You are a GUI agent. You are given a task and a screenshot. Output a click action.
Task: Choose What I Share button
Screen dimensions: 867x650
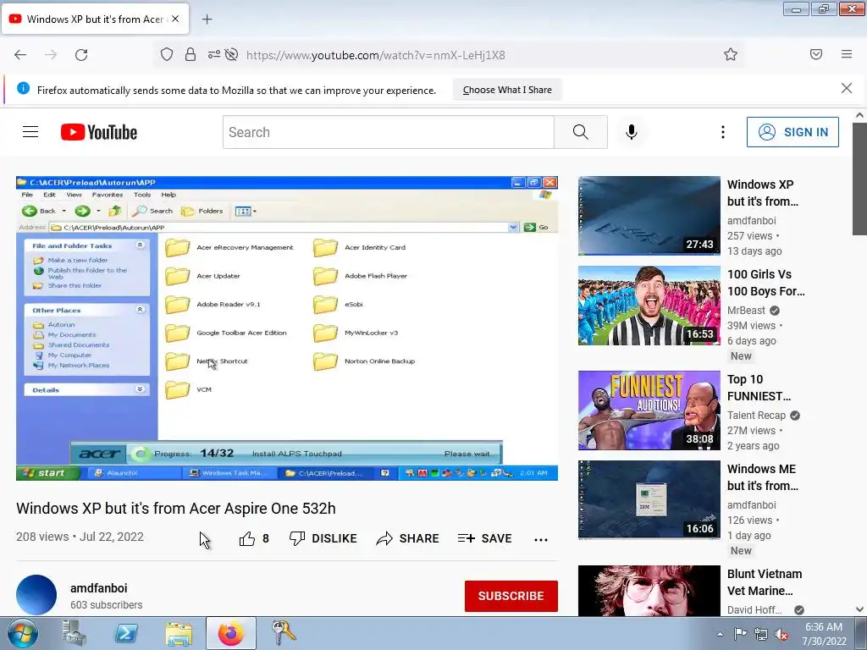tap(507, 90)
